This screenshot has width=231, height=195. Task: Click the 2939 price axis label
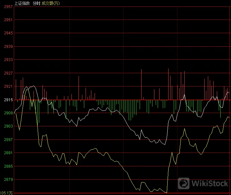pyautogui.click(x=8, y=47)
